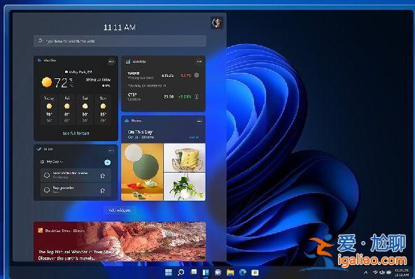Toggle the Widgets taskbar button
415x279 pixels.
pyautogui.click(x=206, y=273)
